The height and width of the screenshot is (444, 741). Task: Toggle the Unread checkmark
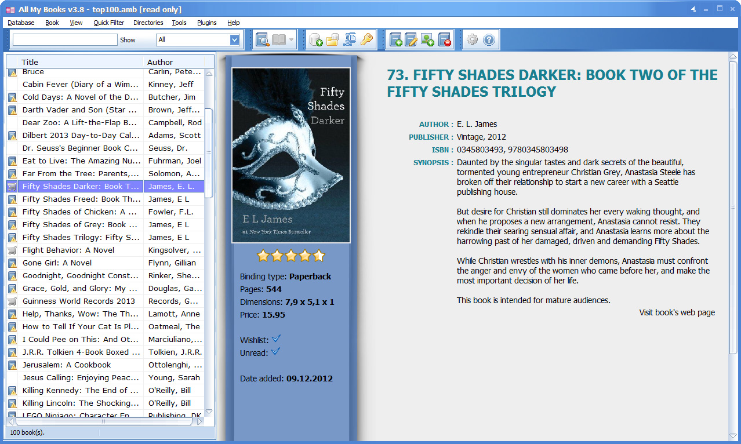click(276, 351)
